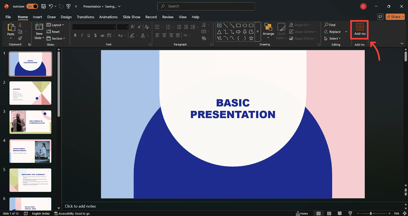
Task: Open the Section dropdown menu
Action: point(56,38)
